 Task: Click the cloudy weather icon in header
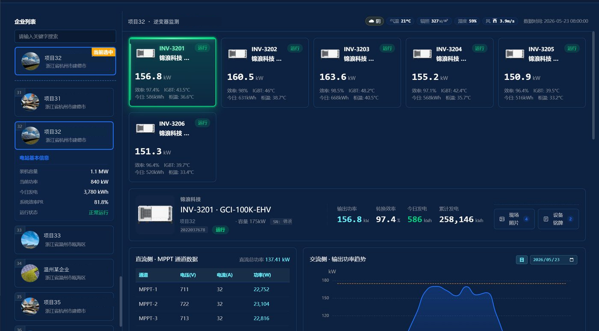click(x=371, y=21)
